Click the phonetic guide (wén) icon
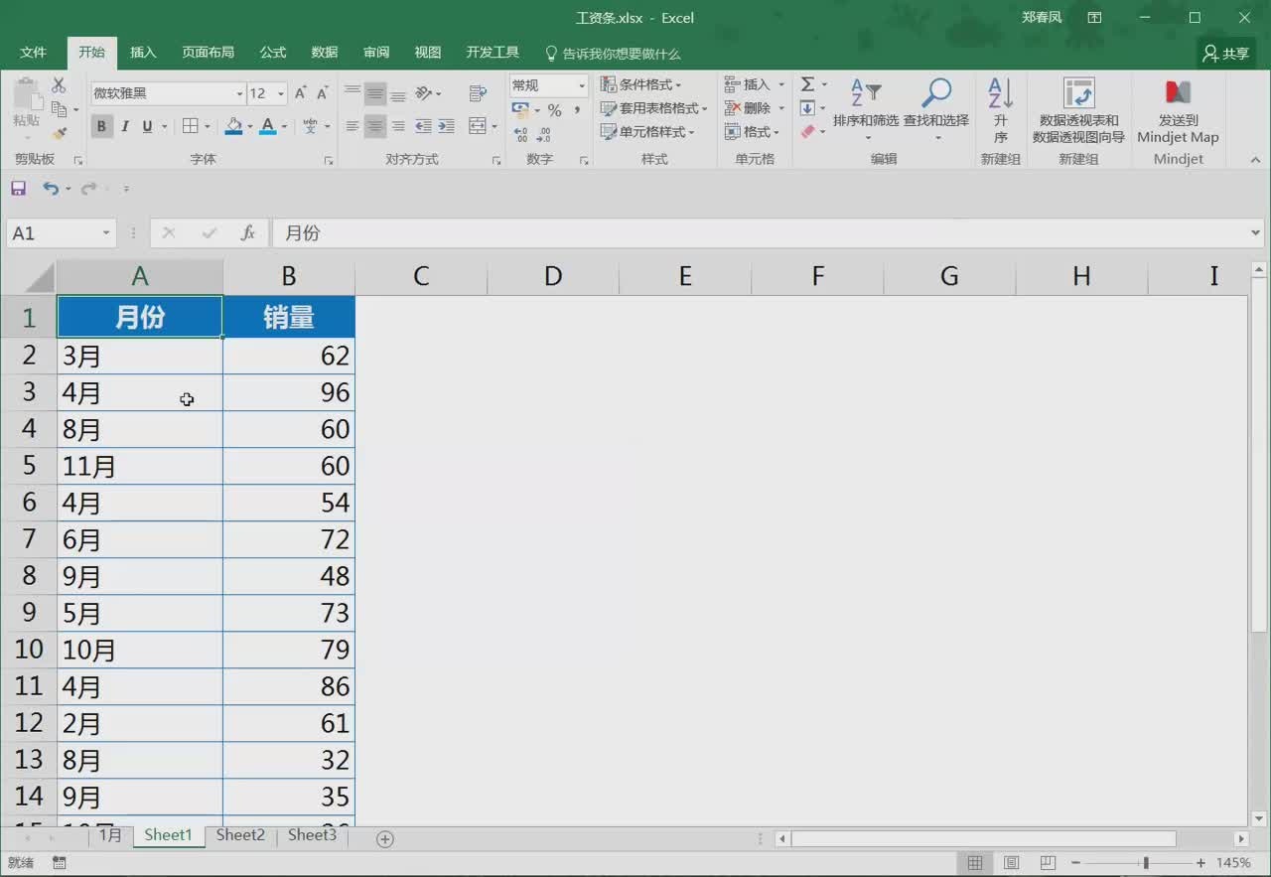 [311, 126]
